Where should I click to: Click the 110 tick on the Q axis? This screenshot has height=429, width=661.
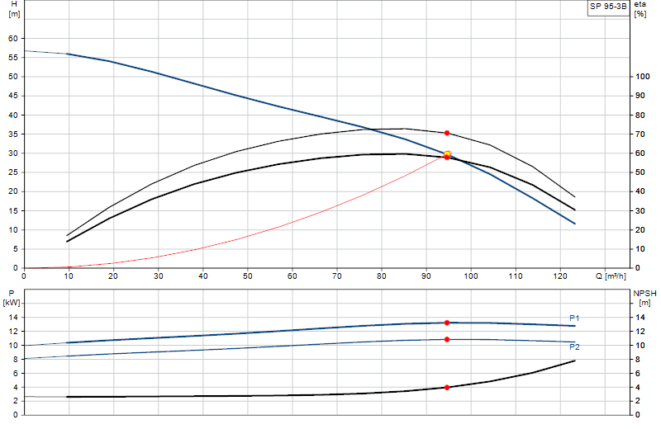pos(516,276)
